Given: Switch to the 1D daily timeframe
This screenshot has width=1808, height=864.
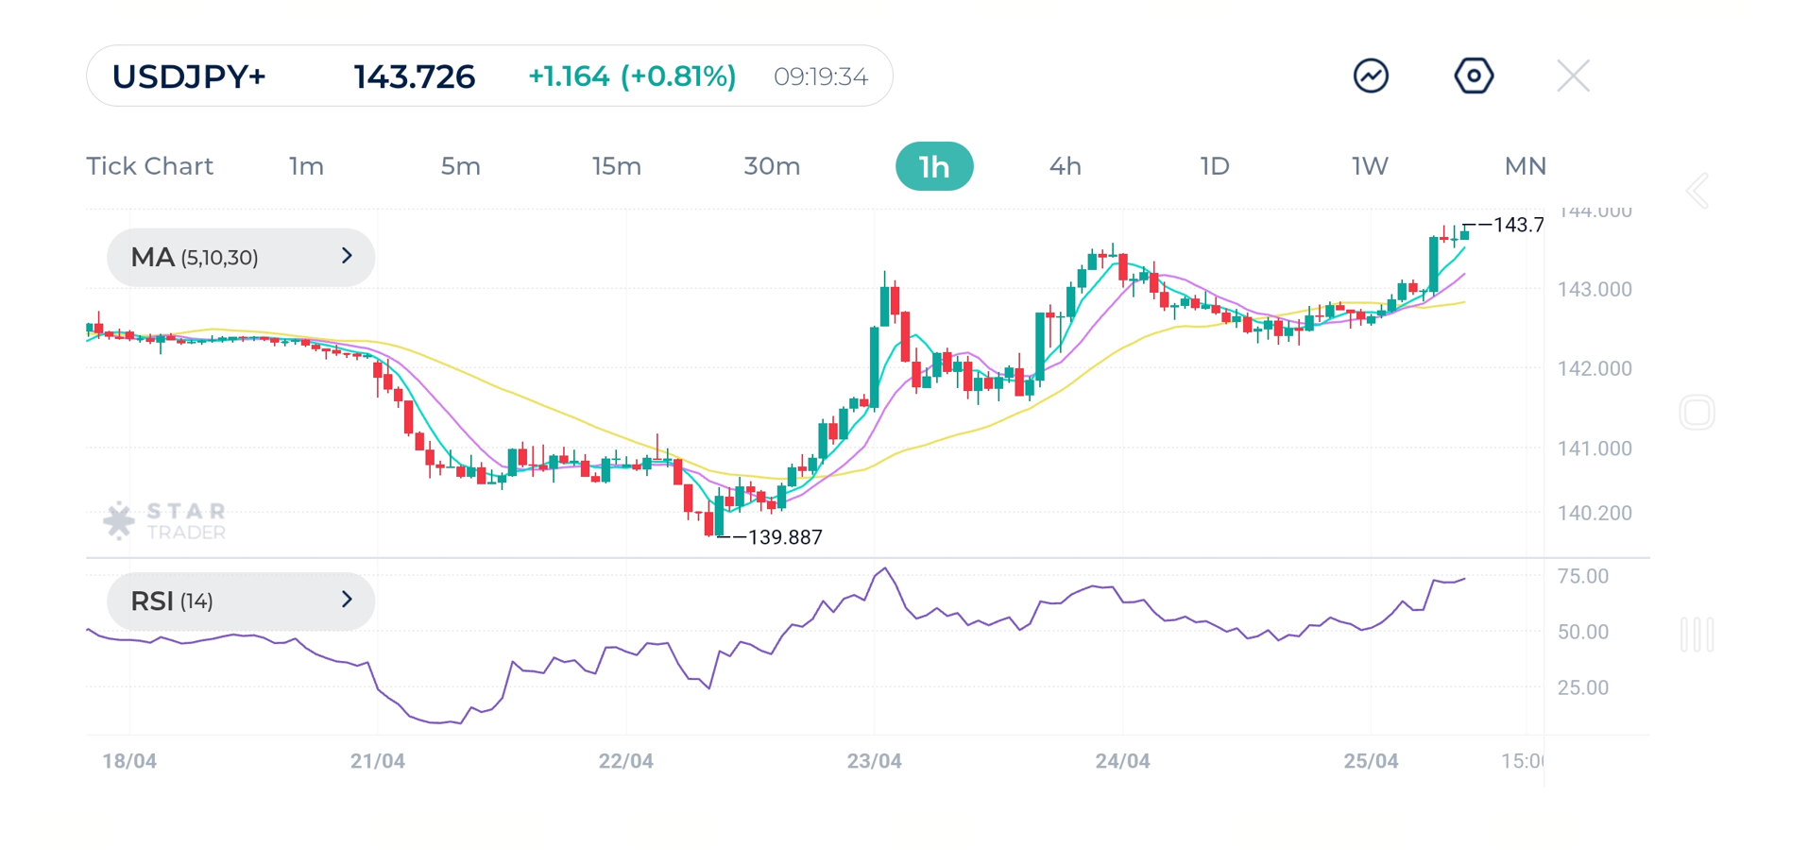Looking at the screenshot, I should tap(1214, 166).
